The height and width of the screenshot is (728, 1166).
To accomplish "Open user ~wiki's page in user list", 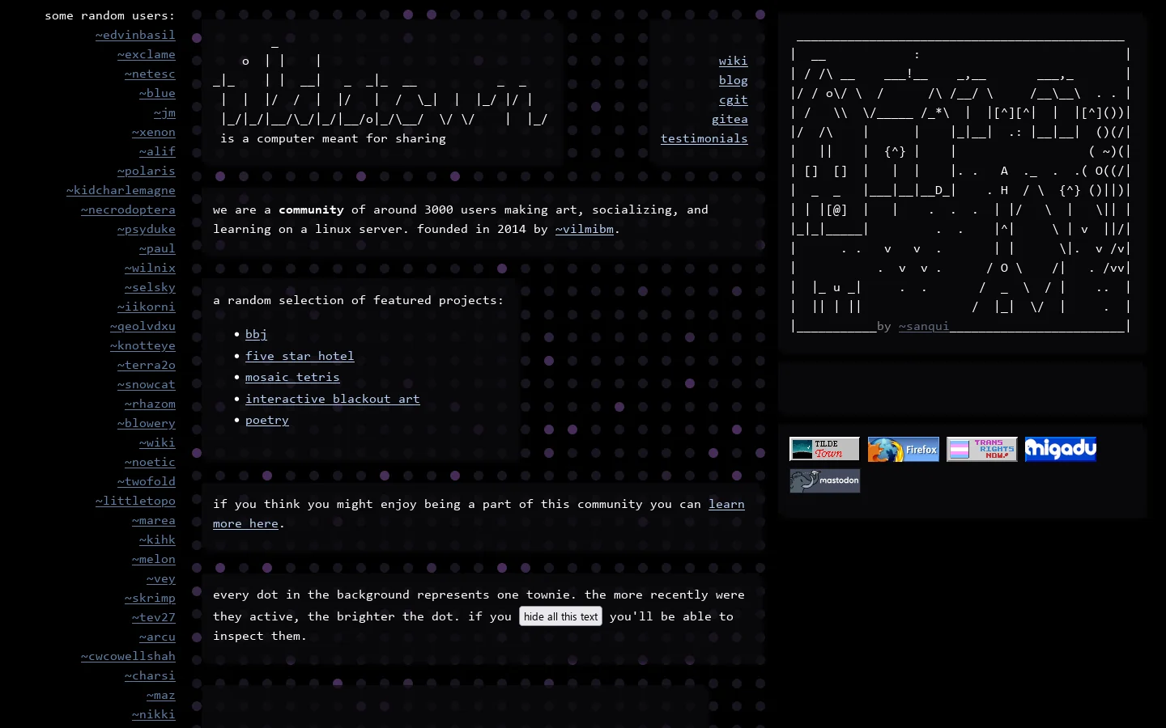I will (x=157, y=442).
